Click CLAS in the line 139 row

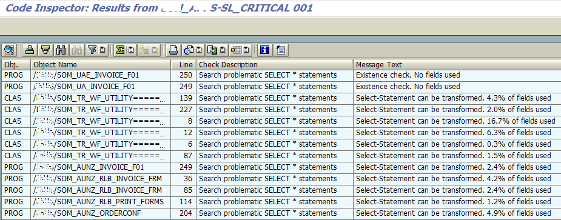pos(13,98)
